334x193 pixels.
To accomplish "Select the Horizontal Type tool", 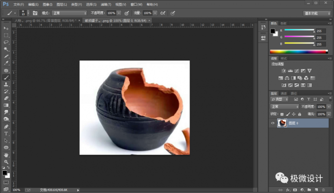I will [6, 133].
